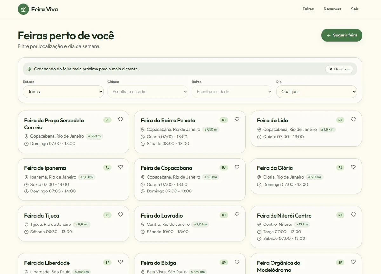The width and height of the screenshot is (381, 274).
Task: Click 'Sábado 08:00 - 13:00' schedule text
Action: click(168, 144)
